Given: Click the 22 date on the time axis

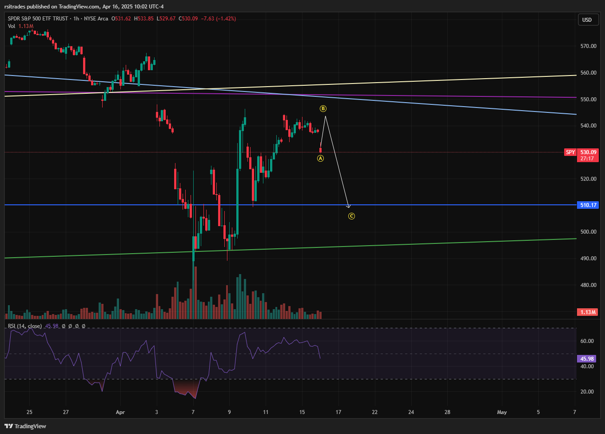Looking at the screenshot, I should (375, 412).
